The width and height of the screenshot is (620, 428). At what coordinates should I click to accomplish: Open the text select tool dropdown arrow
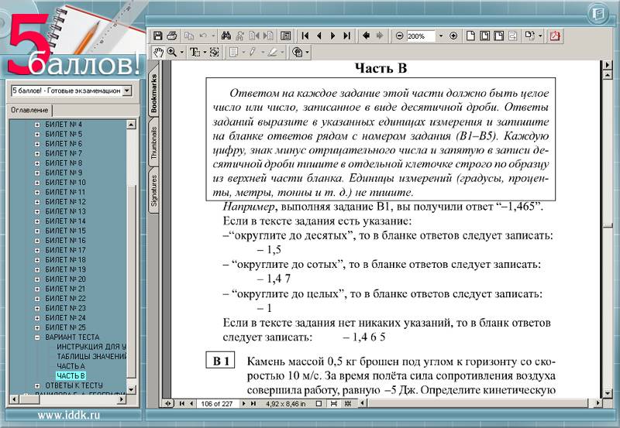click(205, 52)
